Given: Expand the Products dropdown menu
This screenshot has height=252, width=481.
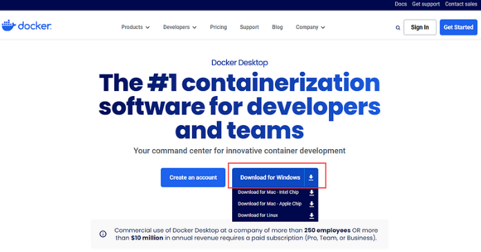Looking at the screenshot, I should (135, 28).
